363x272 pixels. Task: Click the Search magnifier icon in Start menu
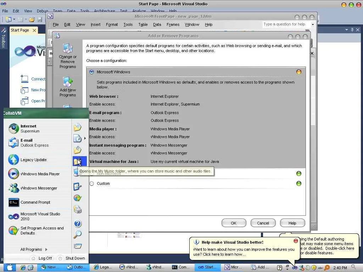click(x=78, y=234)
